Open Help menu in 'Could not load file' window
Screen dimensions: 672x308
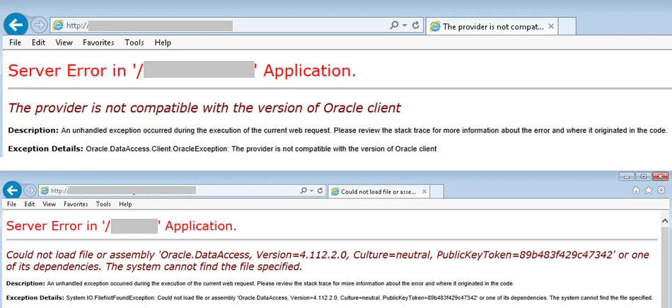[x=125, y=204]
